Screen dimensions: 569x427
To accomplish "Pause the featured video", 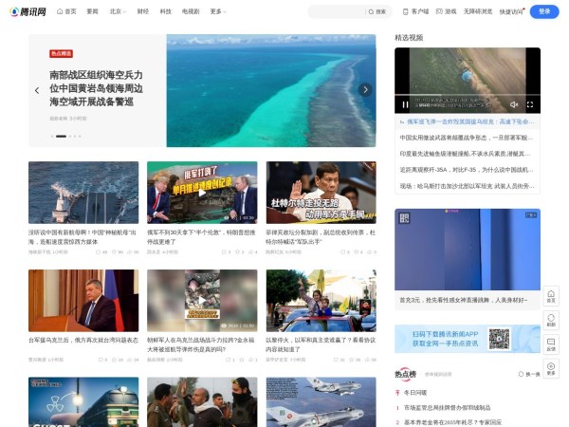I will pos(406,104).
